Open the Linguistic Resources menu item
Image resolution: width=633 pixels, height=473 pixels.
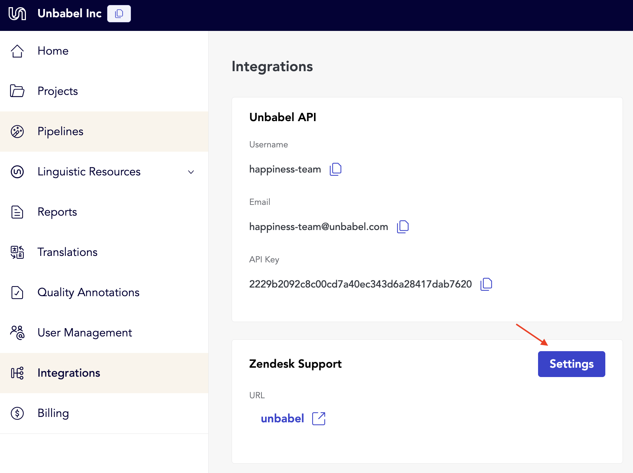tap(104, 172)
